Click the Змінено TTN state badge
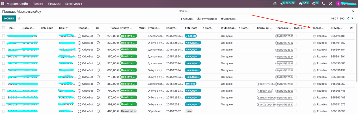Viewport: 358px width, 114px height. 191,84
